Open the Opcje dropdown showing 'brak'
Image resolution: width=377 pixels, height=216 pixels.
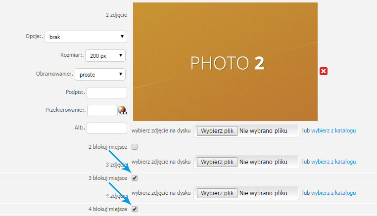coord(86,37)
